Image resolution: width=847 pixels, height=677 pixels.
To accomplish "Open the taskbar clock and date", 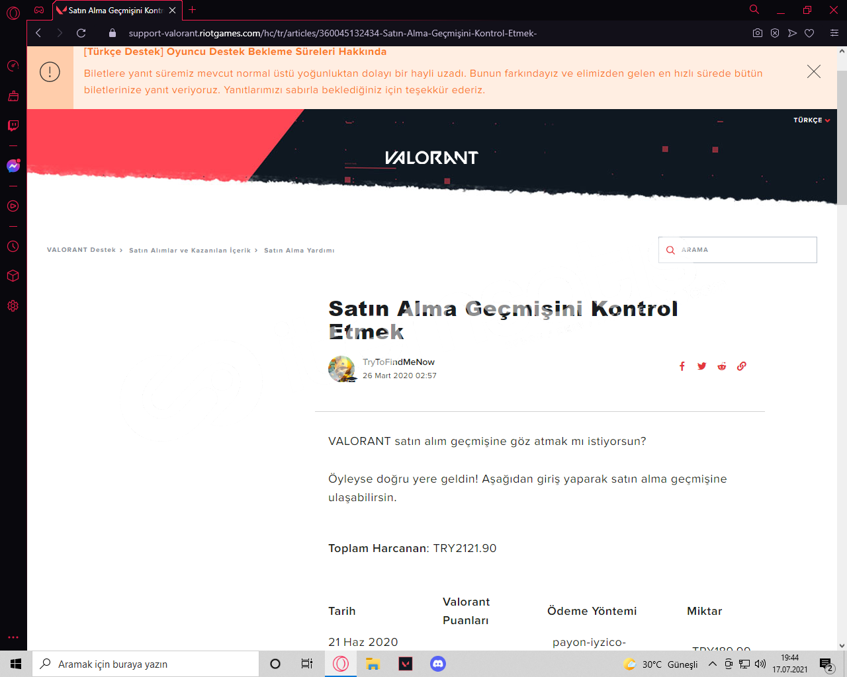I will pos(790,664).
